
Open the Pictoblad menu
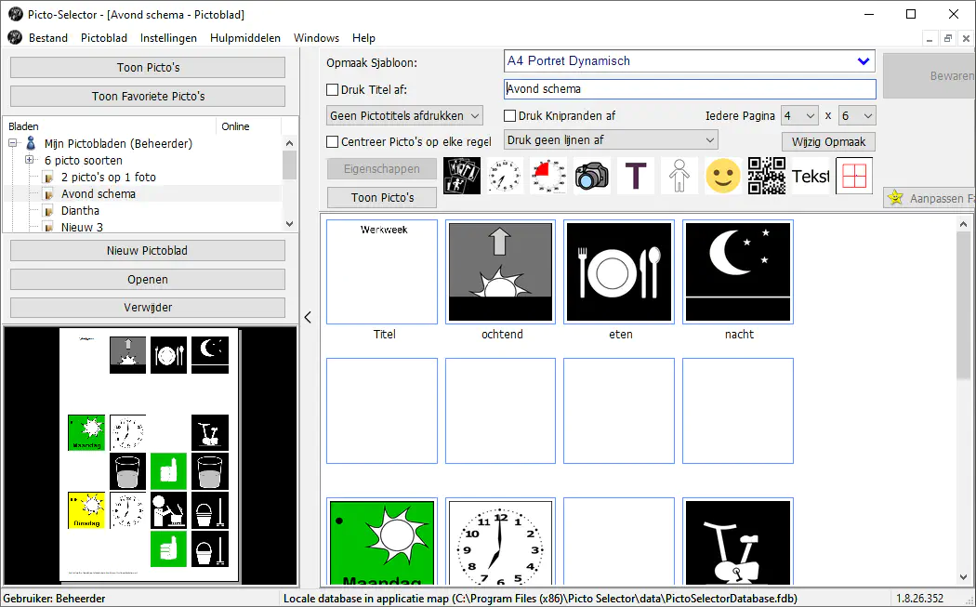point(104,38)
